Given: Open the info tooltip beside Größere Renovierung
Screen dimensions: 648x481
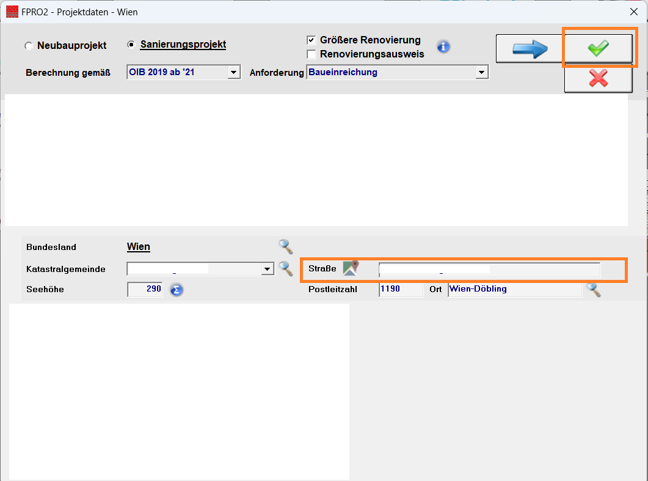Looking at the screenshot, I should click(x=443, y=46).
